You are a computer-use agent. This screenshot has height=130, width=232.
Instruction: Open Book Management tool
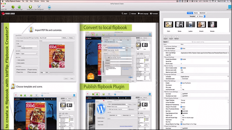pos(39,7)
